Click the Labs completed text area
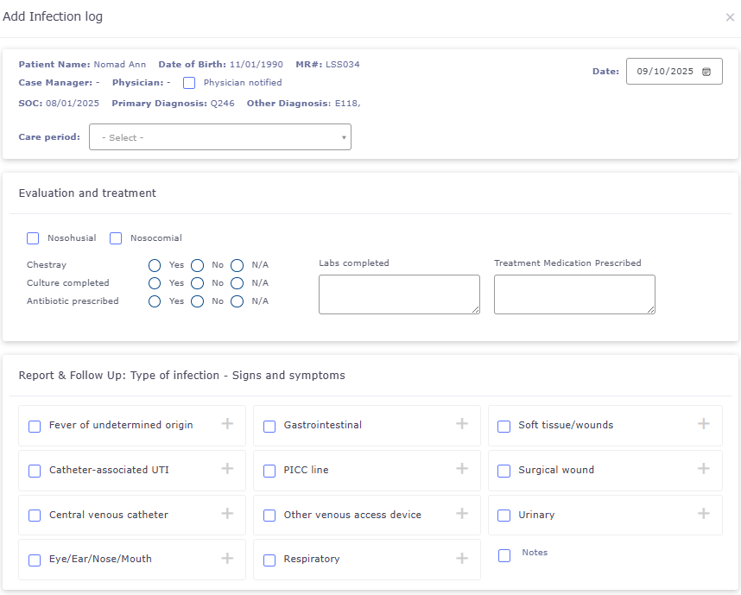 399,294
